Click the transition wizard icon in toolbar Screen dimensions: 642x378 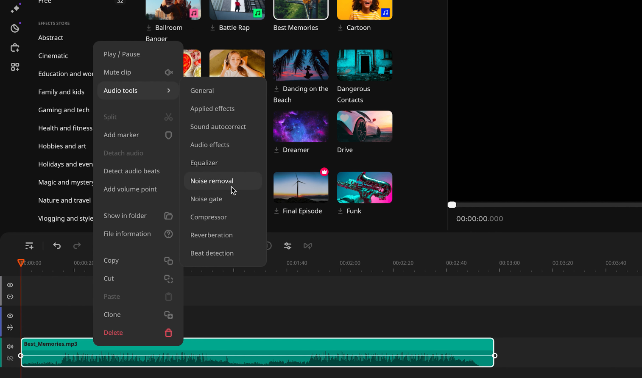point(308,246)
